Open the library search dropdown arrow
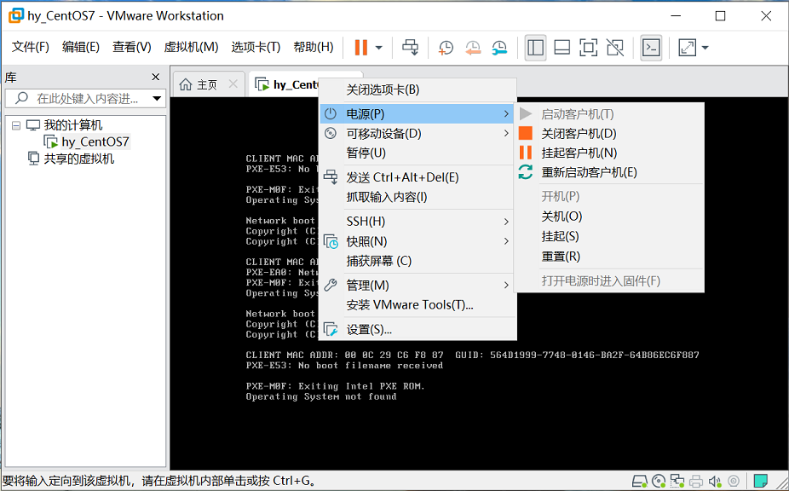 pyautogui.click(x=157, y=98)
